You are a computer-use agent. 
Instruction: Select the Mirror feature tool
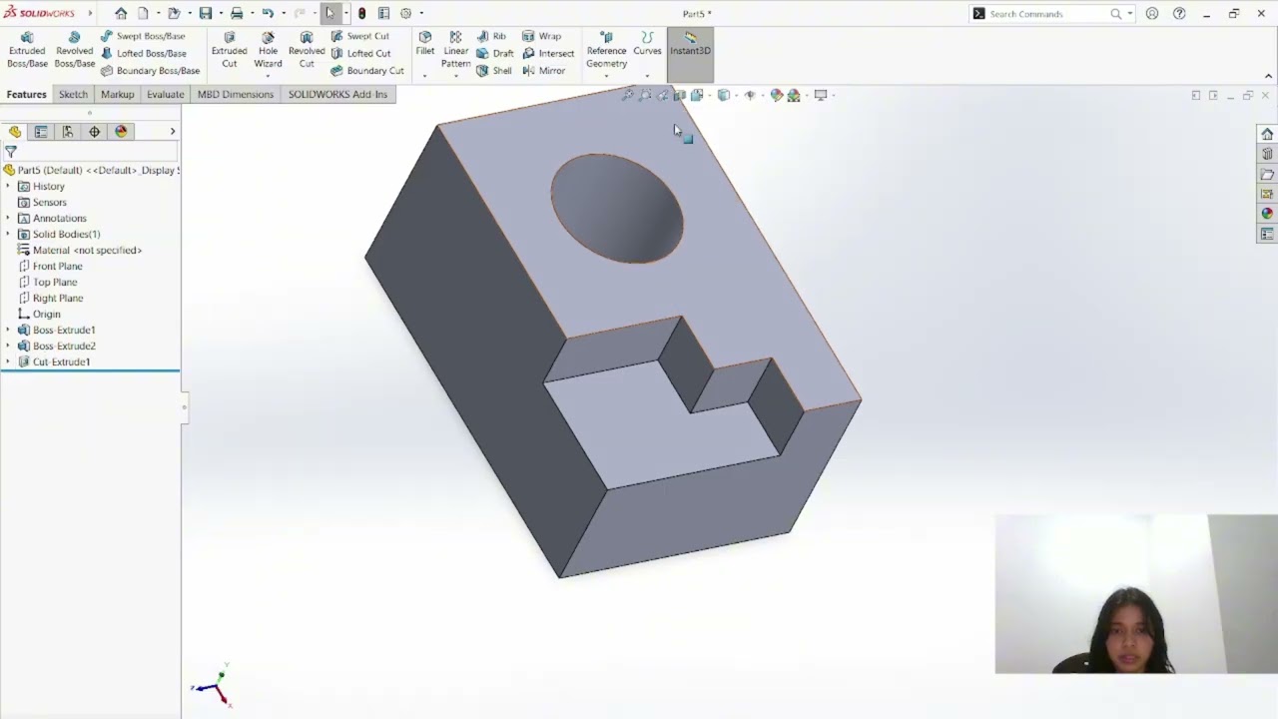(x=543, y=71)
